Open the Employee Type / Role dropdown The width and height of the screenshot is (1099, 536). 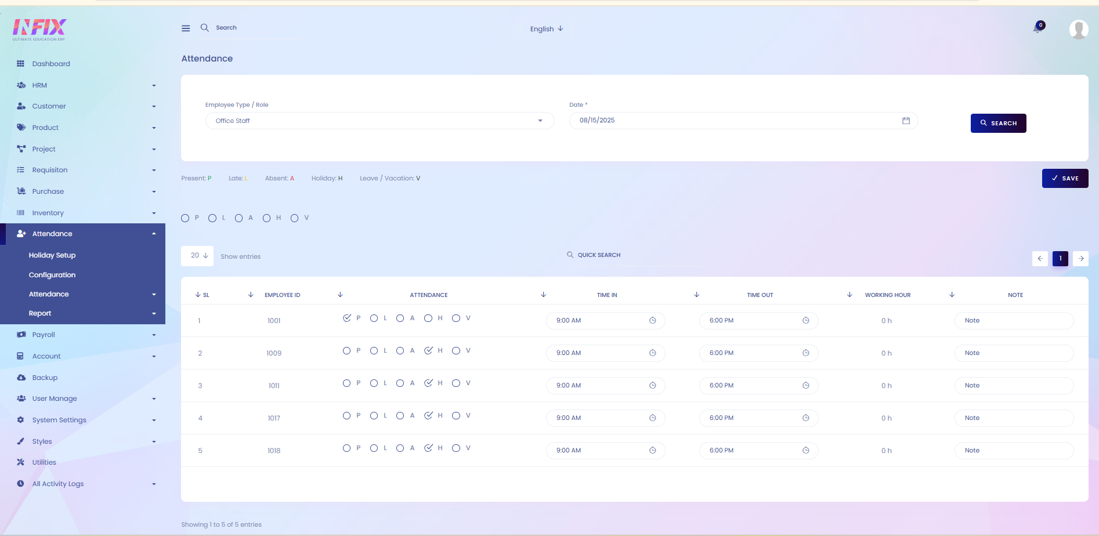click(x=379, y=121)
